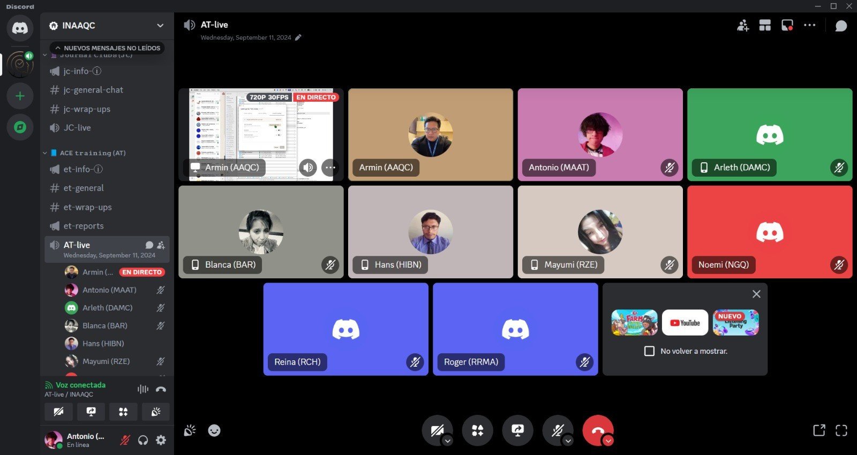This screenshot has width=857, height=455.
Task: Open user settings gear icon
Action: (x=161, y=440)
